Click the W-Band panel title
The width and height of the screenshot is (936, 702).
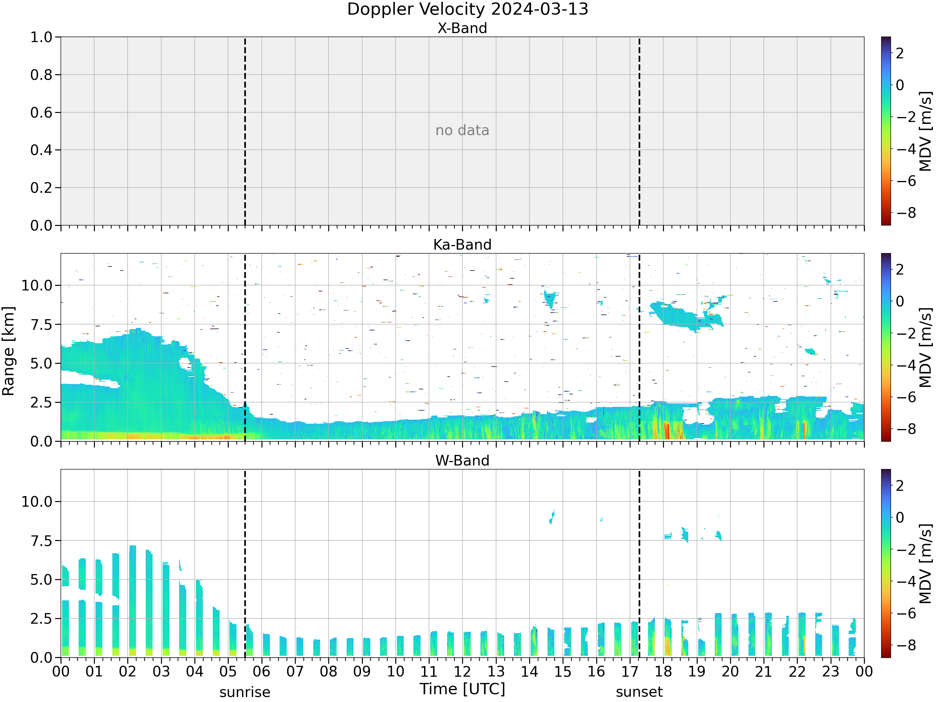pyautogui.click(x=462, y=461)
